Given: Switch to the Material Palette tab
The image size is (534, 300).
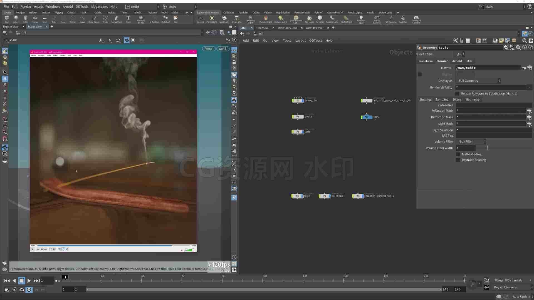Looking at the screenshot, I should click(x=287, y=28).
